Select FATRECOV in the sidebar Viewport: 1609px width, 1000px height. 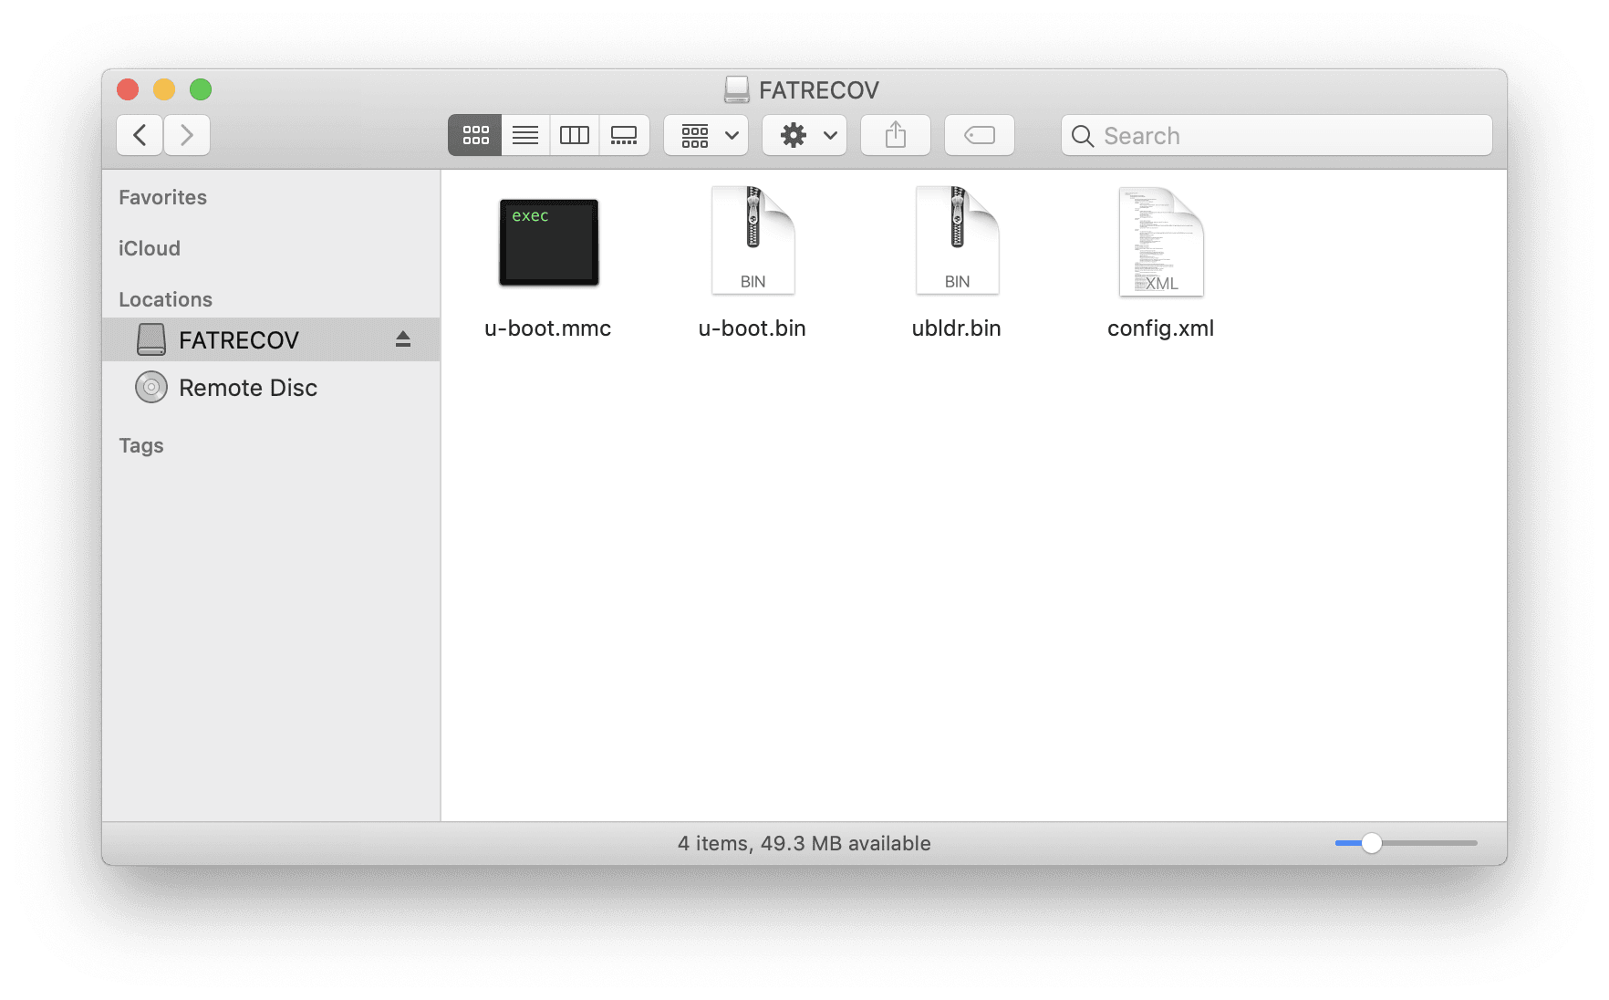(x=271, y=339)
